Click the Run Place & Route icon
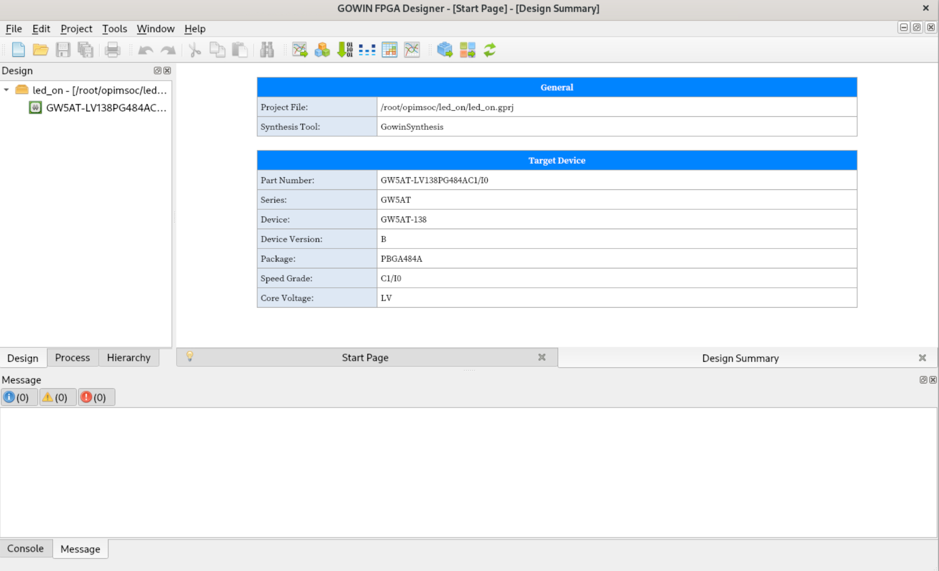939x571 pixels. tap(467, 50)
